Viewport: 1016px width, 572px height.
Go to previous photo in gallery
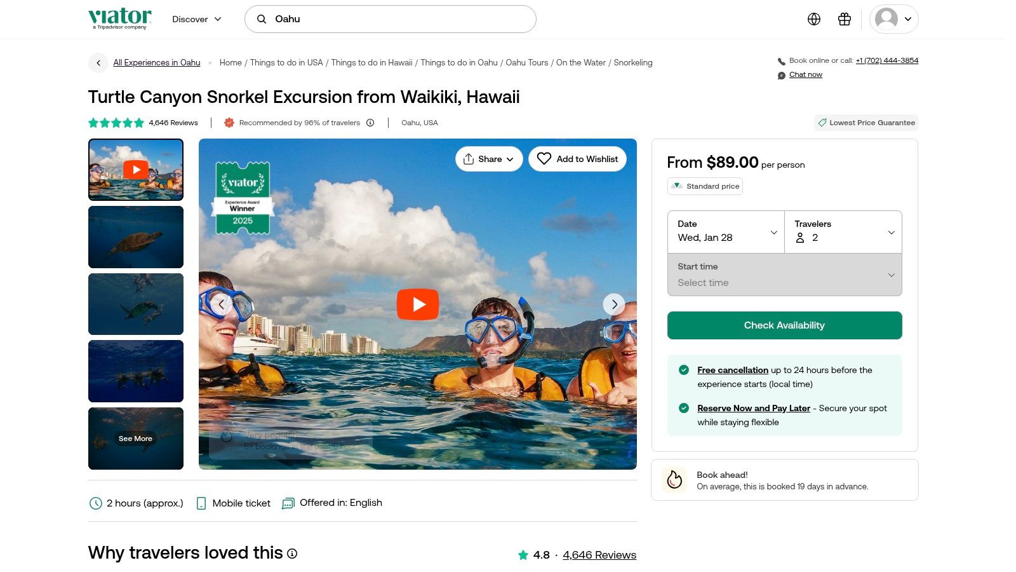tap(221, 304)
